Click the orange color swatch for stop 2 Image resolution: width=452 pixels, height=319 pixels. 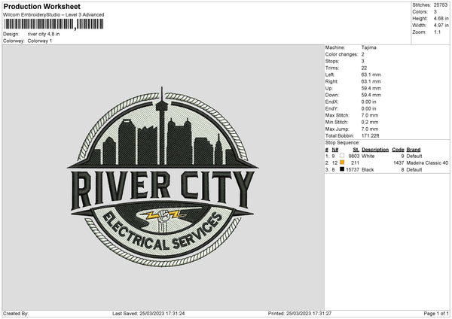pyautogui.click(x=341, y=163)
